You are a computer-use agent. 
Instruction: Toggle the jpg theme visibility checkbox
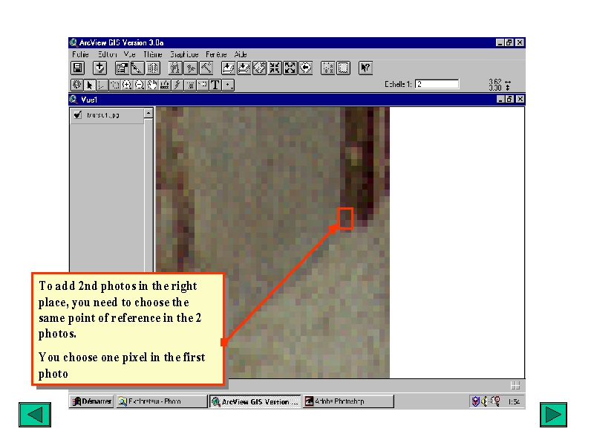78,114
